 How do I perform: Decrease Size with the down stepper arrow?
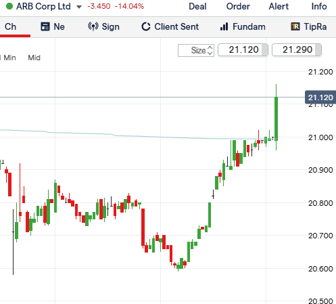[210, 53]
